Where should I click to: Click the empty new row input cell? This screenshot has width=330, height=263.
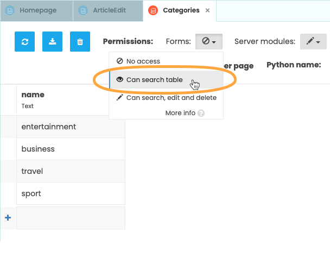(x=71, y=218)
